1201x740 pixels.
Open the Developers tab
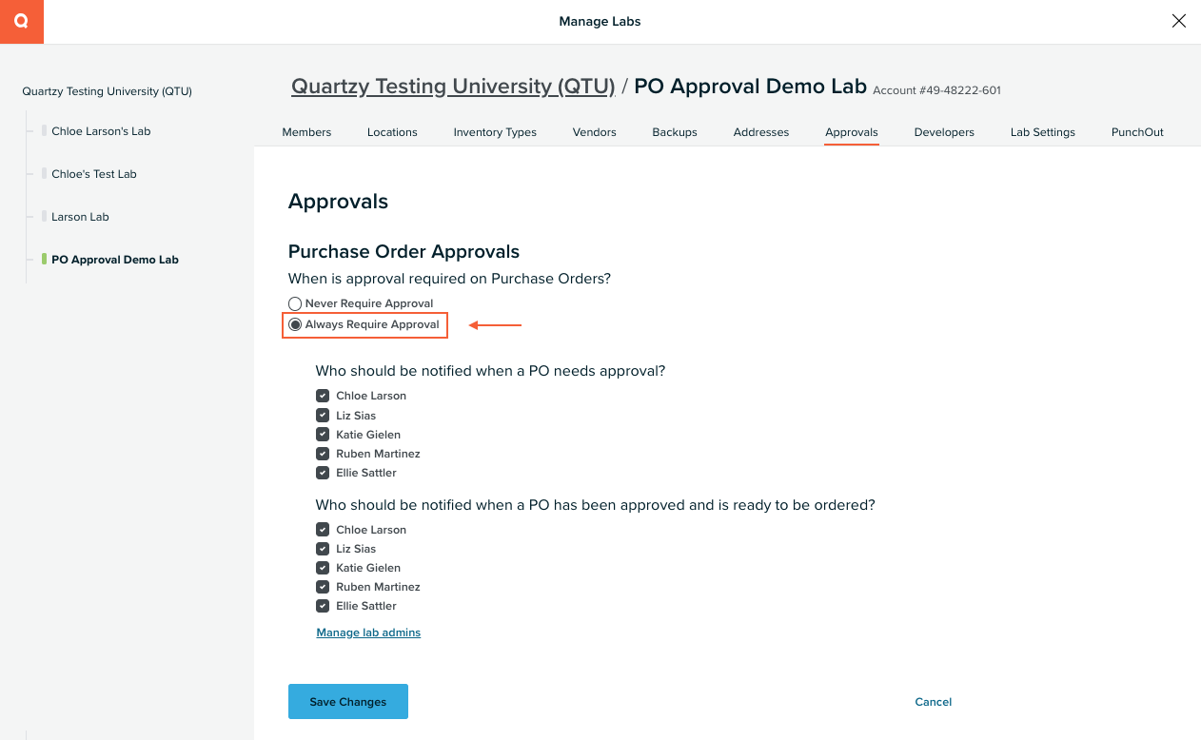click(x=944, y=132)
